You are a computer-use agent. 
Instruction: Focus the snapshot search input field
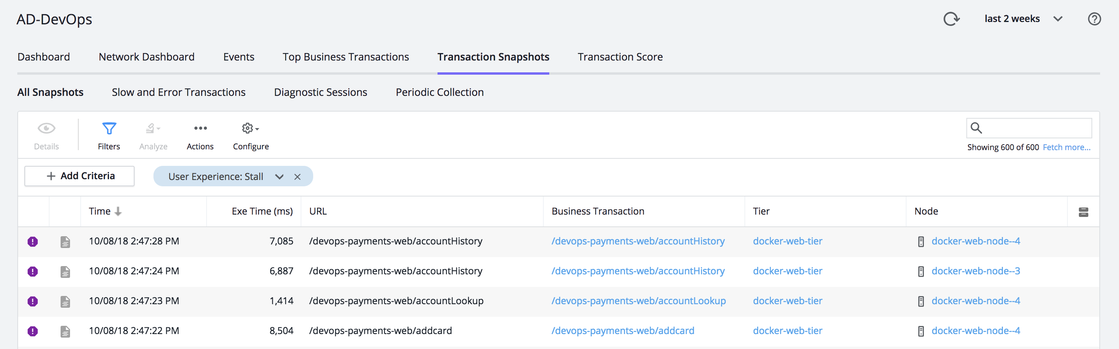(1029, 128)
